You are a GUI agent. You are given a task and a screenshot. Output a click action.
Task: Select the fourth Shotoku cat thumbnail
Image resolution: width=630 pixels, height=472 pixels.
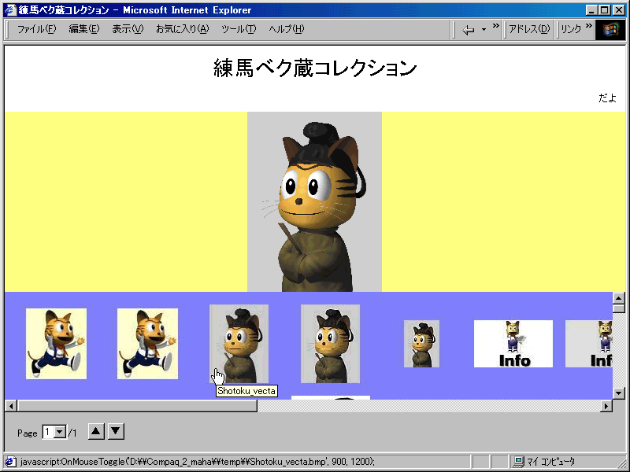click(x=330, y=344)
